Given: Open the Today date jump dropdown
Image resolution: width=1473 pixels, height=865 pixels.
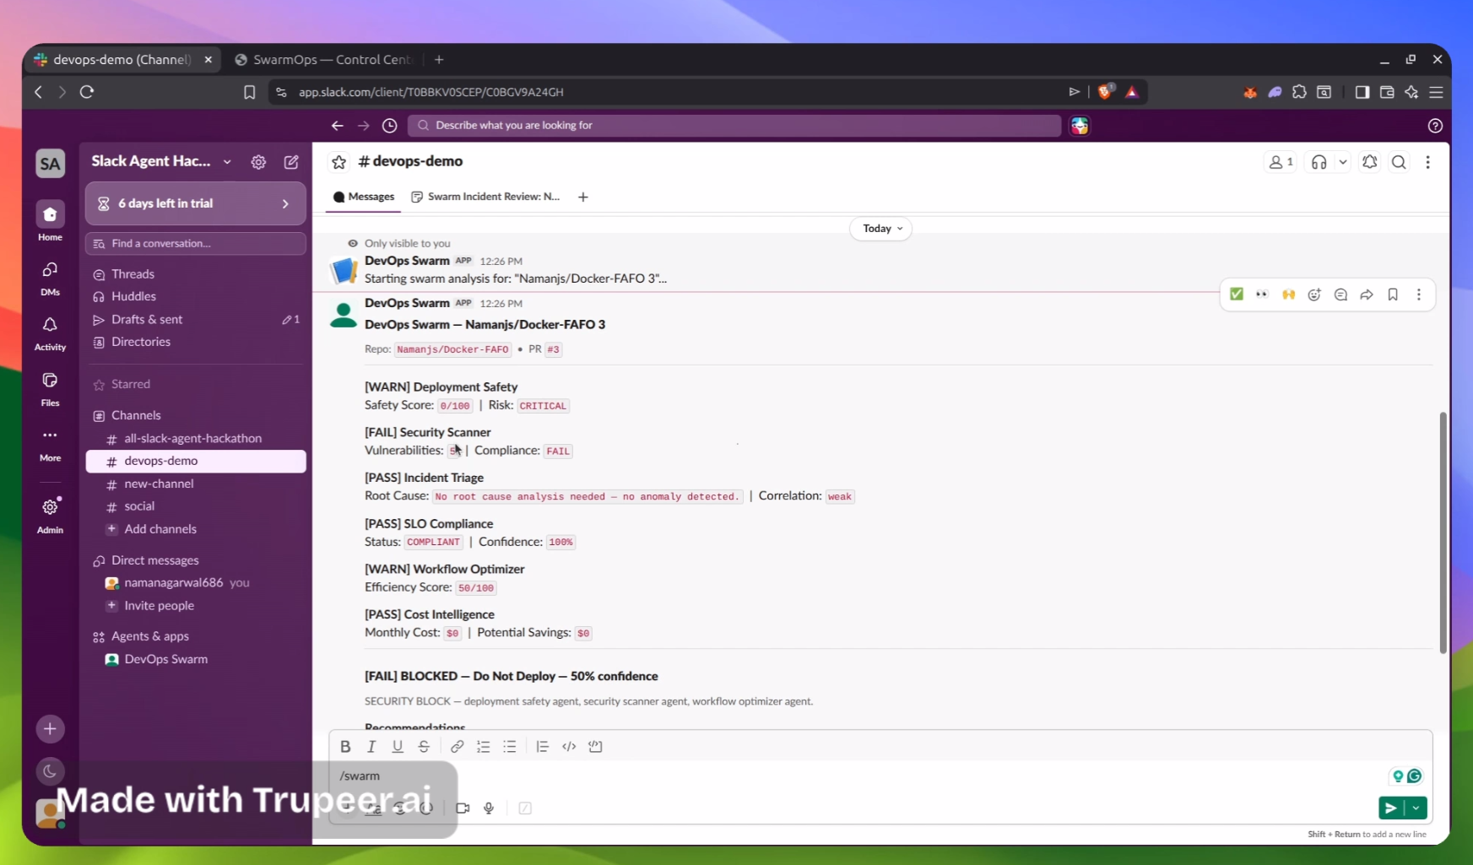Looking at the screenshot, I should coord(881,229).
